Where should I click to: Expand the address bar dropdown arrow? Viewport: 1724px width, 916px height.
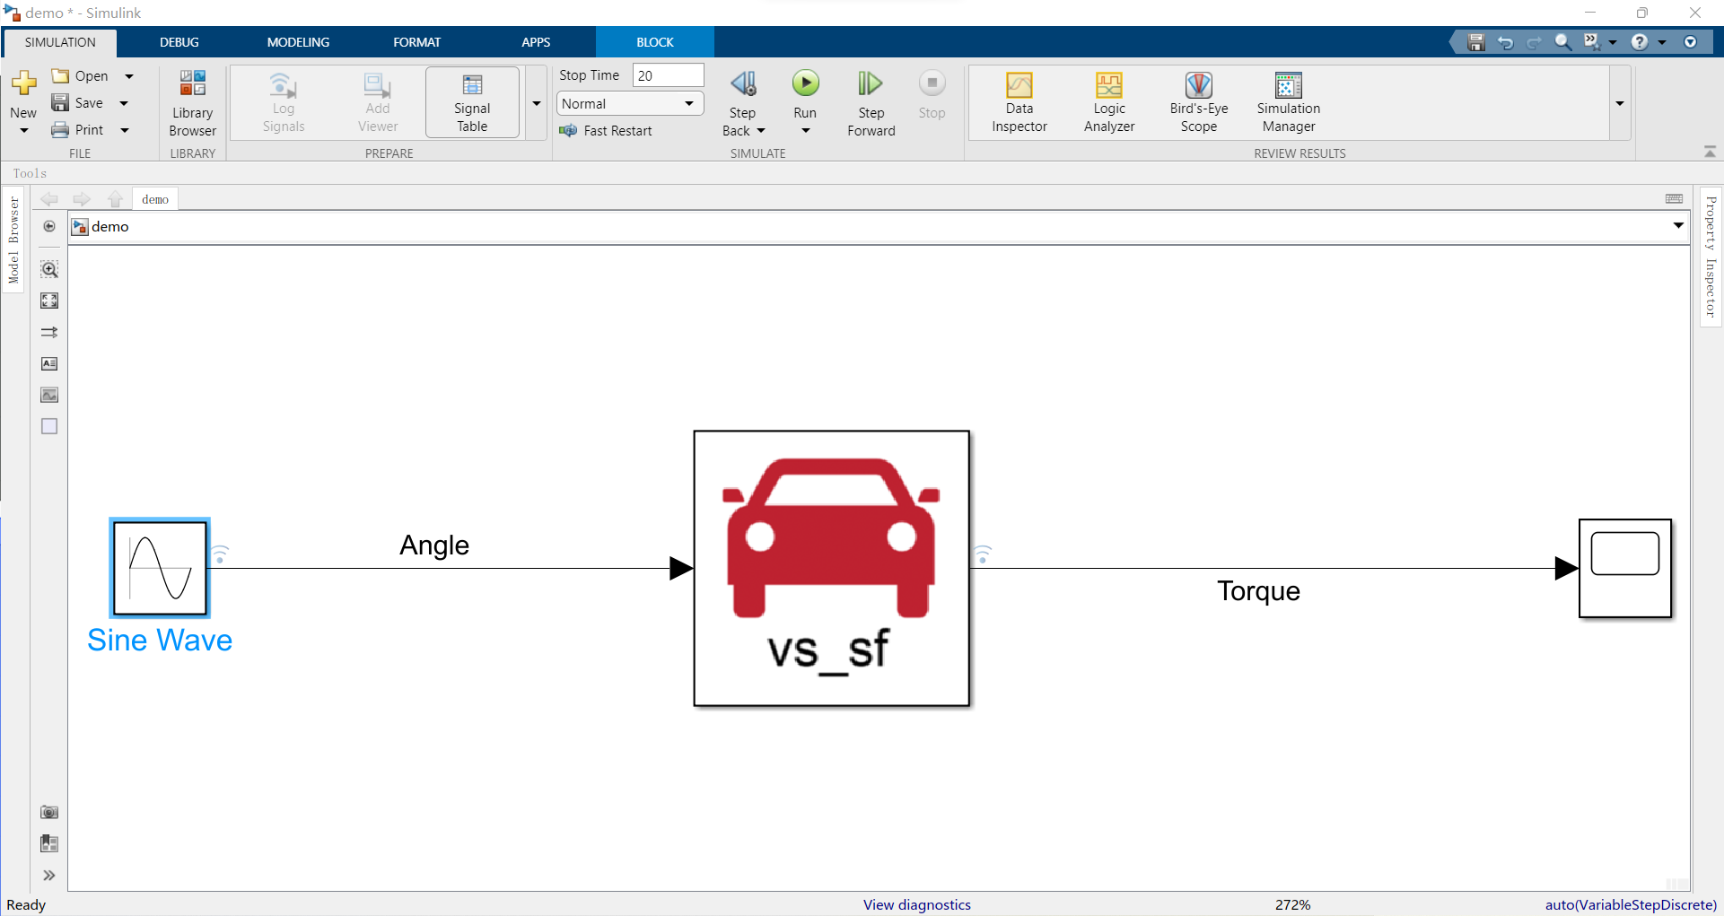tap(1678, 226)
